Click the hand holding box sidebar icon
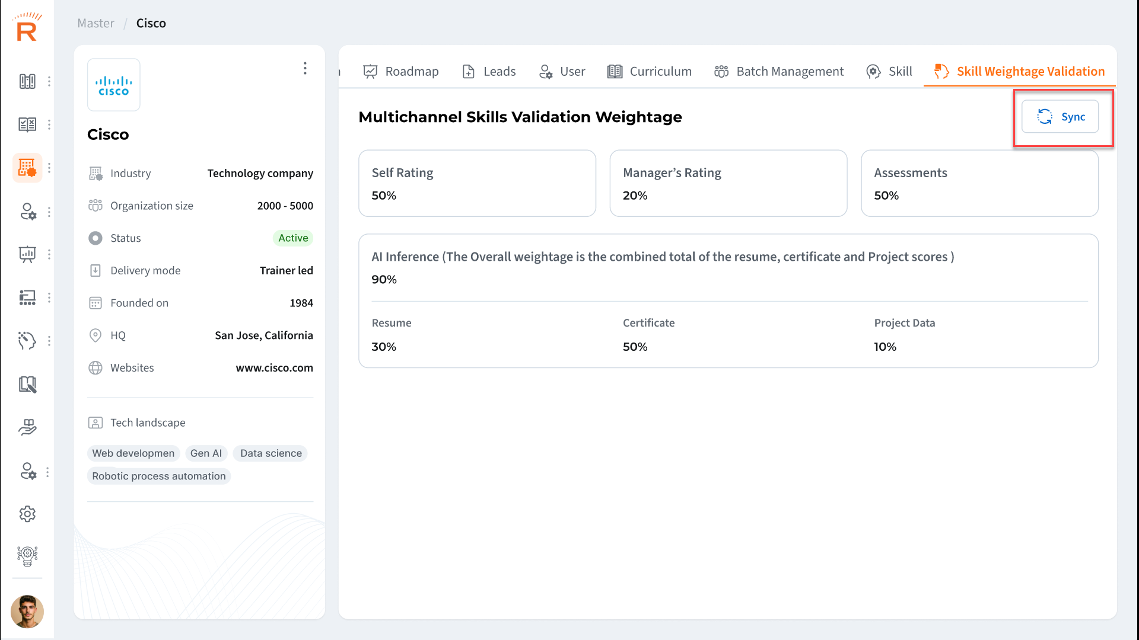 pos(27,427)
